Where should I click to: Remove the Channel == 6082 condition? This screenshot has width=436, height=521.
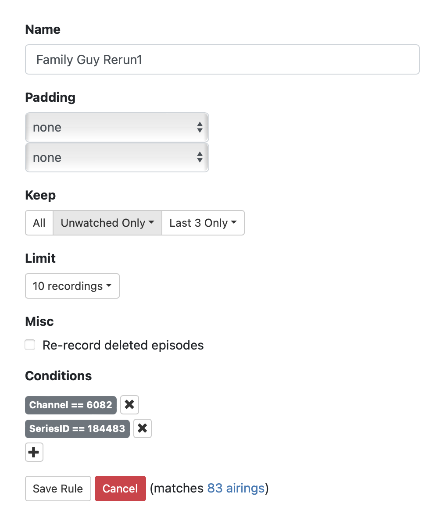(129, 405)
